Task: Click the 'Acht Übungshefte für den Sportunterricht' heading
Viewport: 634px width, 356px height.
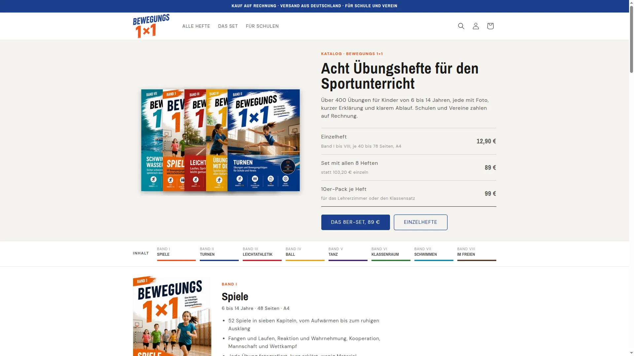Action: tap(400, 76)
